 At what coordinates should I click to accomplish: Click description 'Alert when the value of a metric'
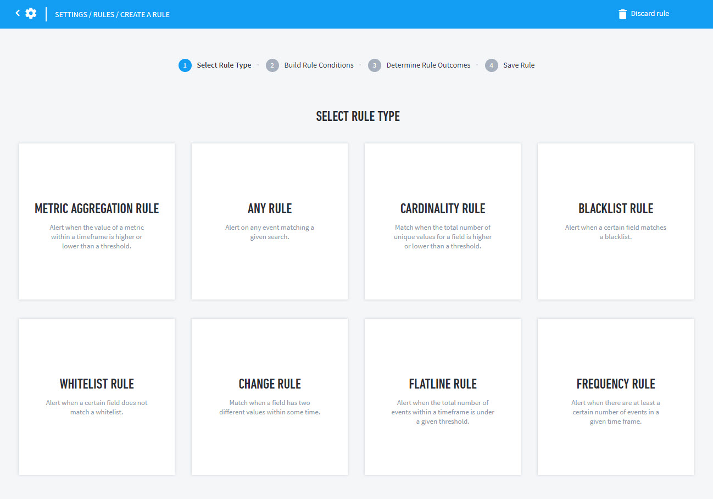[x=97, y=237]
